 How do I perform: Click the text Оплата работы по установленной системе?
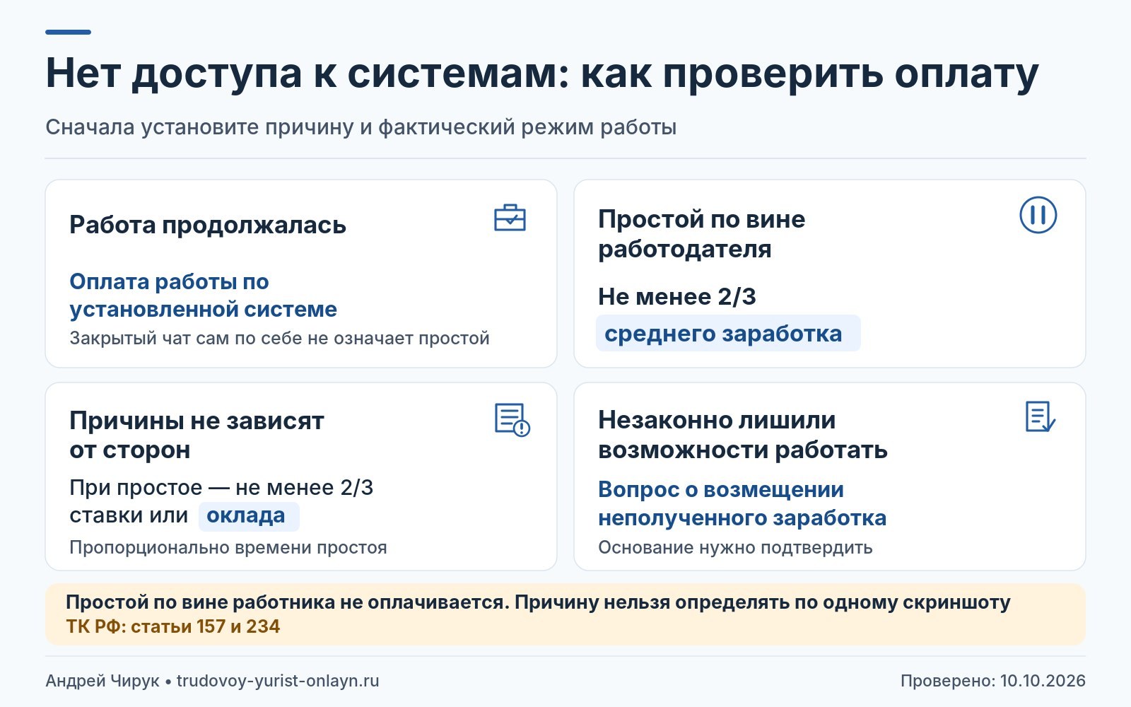203,296
